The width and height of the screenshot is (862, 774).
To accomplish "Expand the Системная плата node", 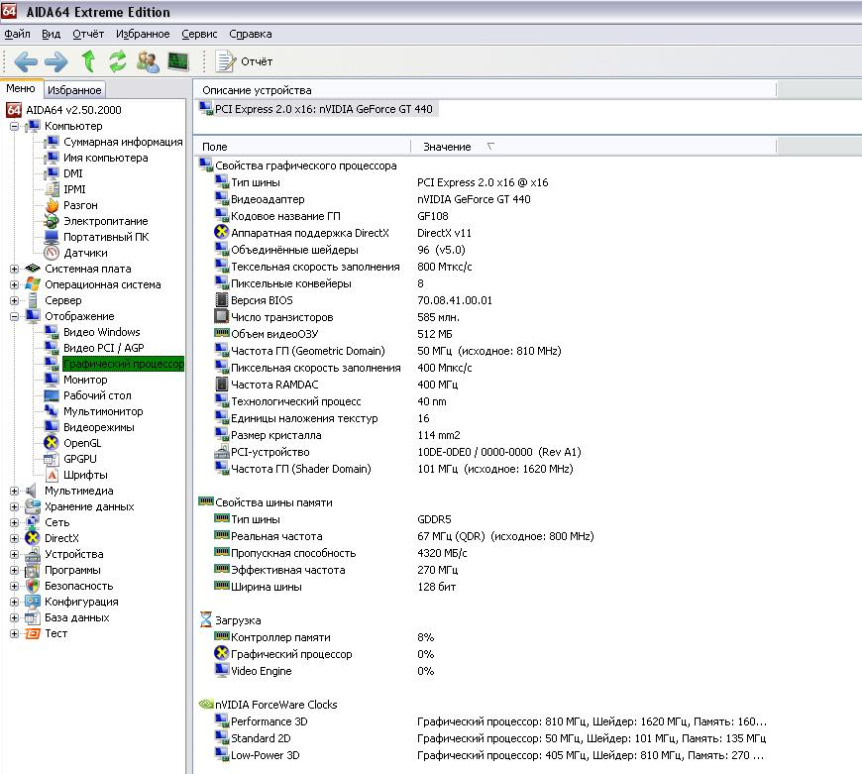I will tap(14, 269).
